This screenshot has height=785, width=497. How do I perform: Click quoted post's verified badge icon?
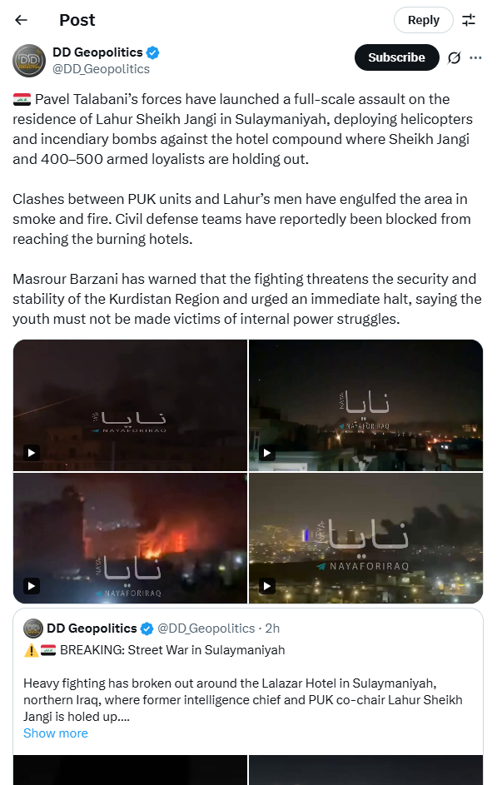(x=147, y=628)
